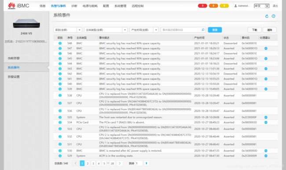This screenshot has height=170, width=286.
Task: Click the orange major alarm counter badge
Action: 213,6
